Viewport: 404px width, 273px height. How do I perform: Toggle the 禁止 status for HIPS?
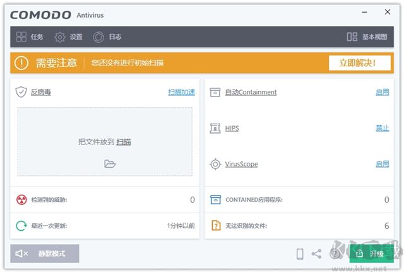[383, 128]
